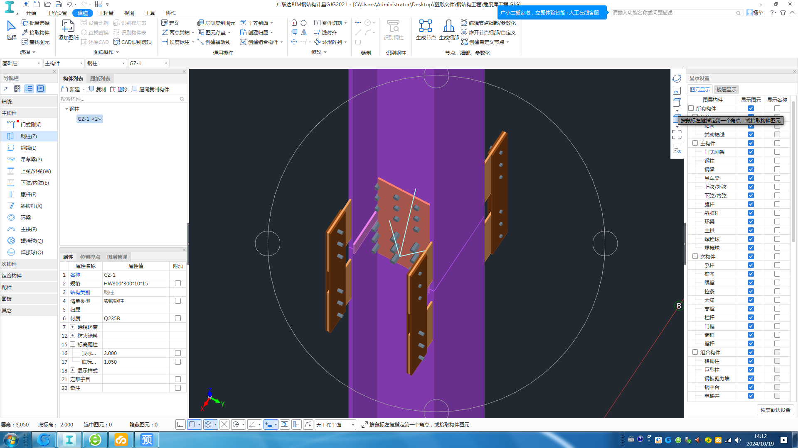Viewport: 798px width, 448px height.
Task: Click the delete trash icon in 修改 group
Action: tap(294, 23)
